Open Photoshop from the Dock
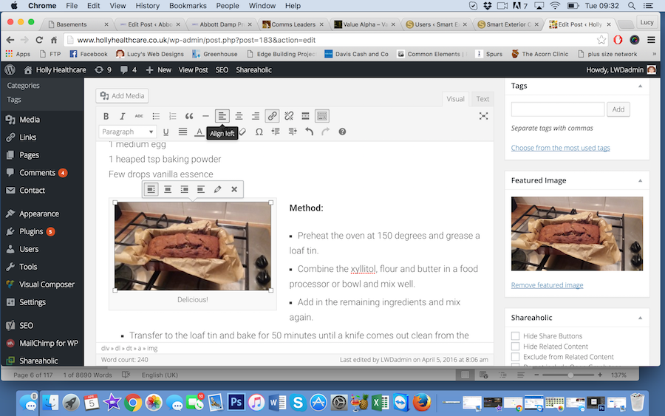Screen dimensions: 665x416 [236, 402]
